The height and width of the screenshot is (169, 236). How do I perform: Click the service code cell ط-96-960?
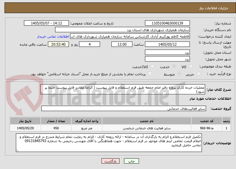tap(207, 128)
